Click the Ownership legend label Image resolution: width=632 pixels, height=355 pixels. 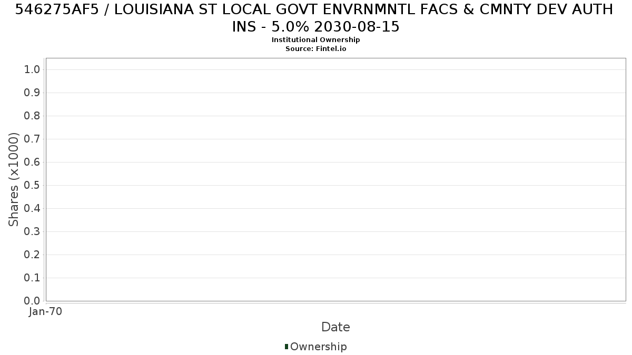coord(319,347)
